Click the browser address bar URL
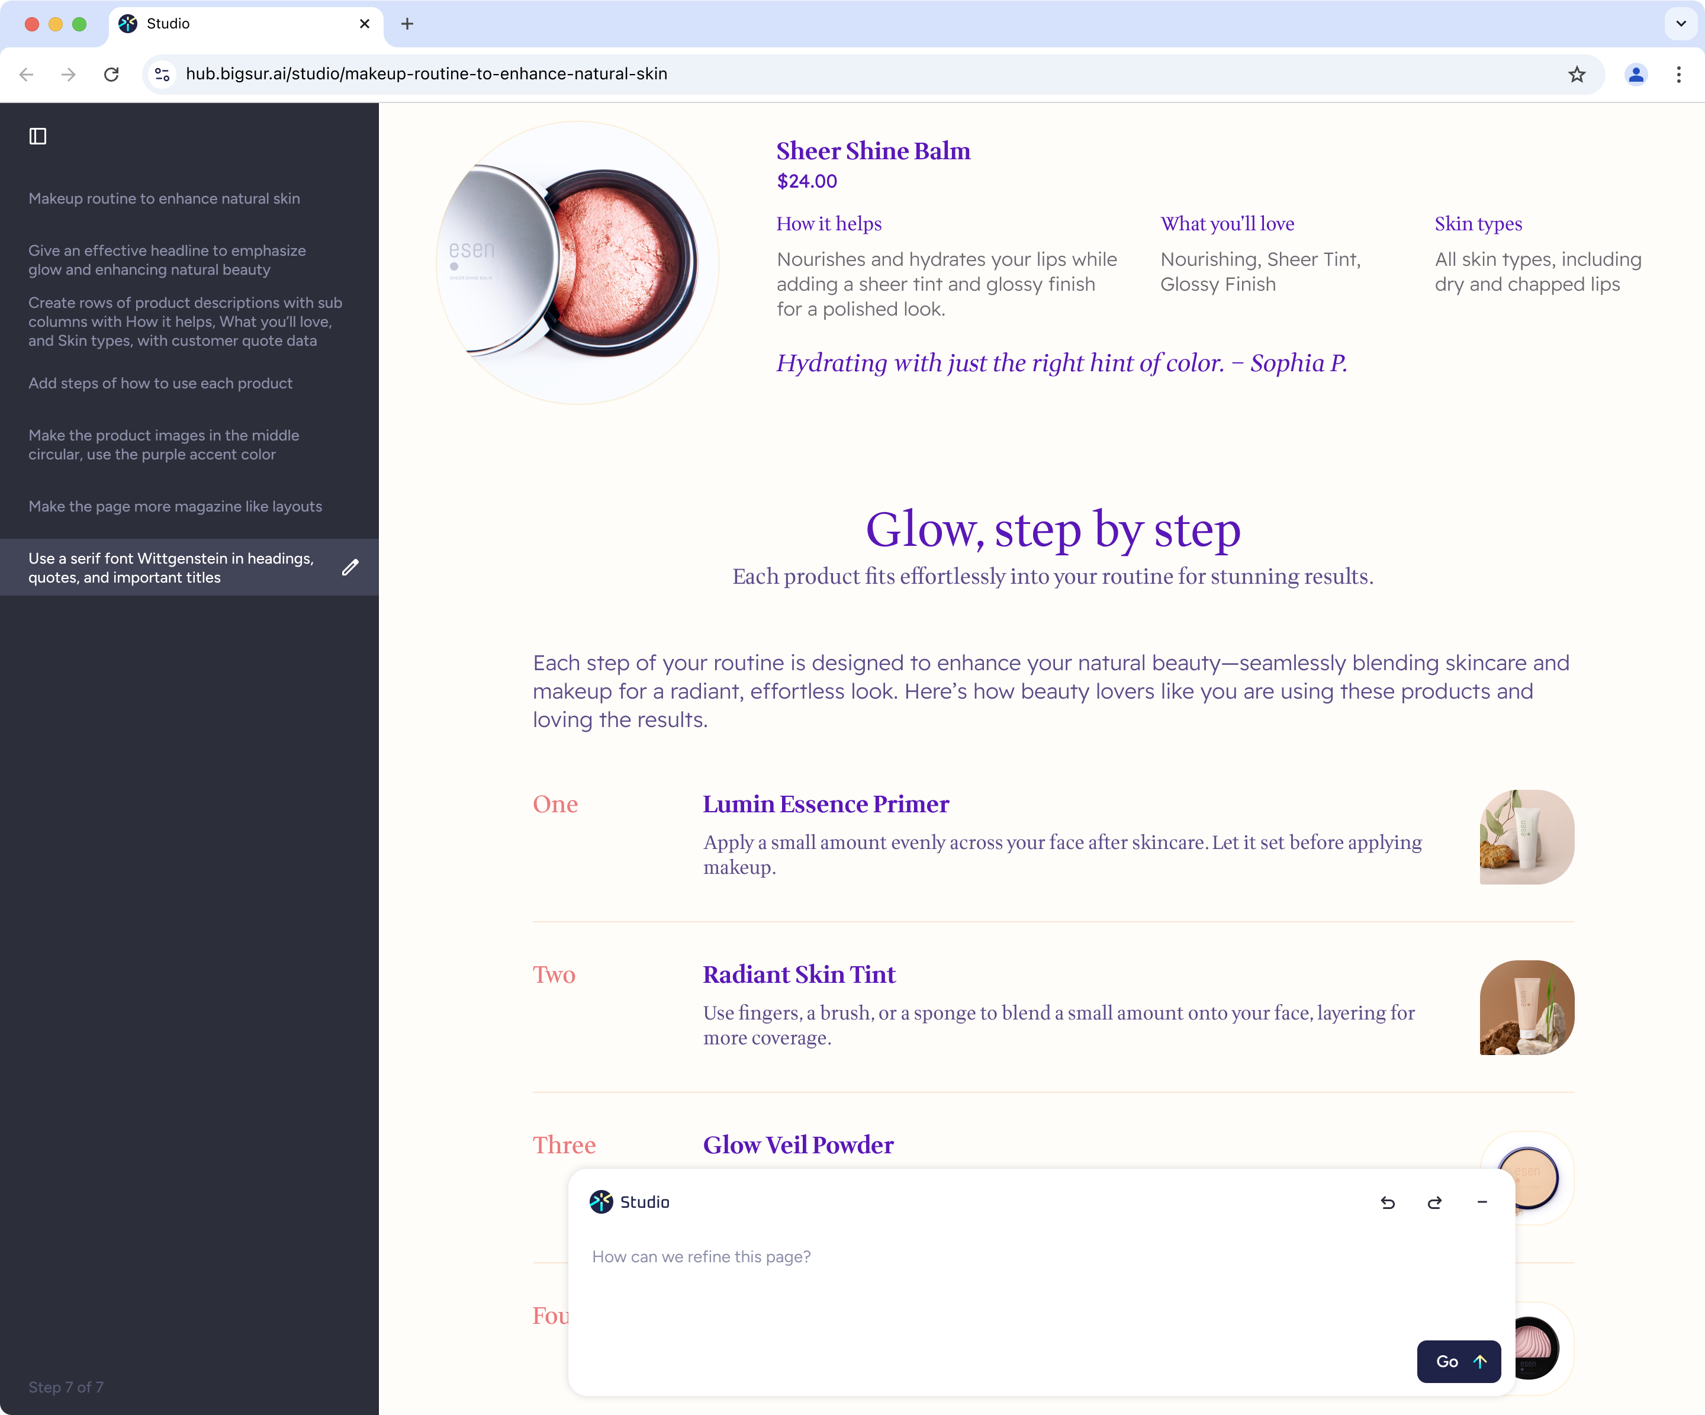1705x1415 pixels. pos(426,75)
